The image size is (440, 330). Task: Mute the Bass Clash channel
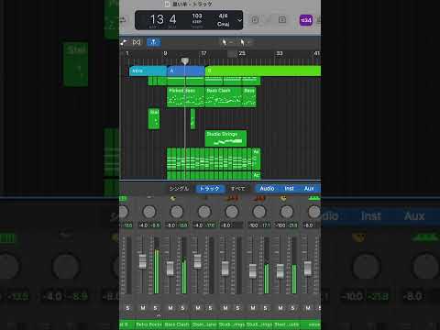170,308
